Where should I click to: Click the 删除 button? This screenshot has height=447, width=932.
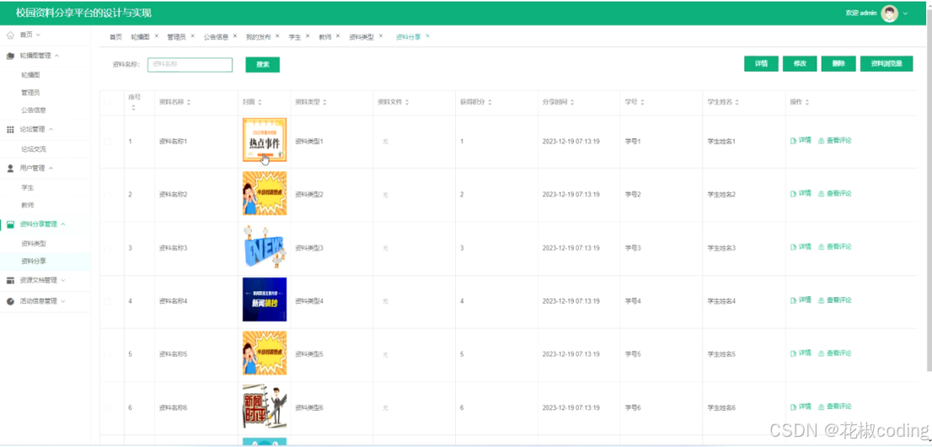click(x=838, y=64)
